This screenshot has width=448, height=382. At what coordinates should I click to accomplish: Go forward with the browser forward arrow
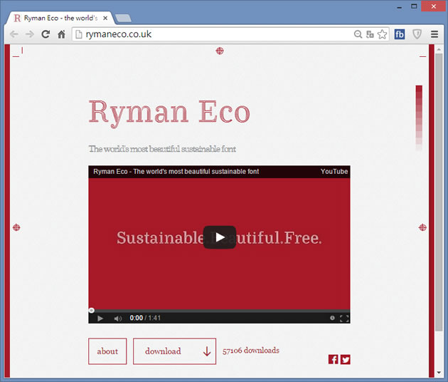click(x=29, y=34)
